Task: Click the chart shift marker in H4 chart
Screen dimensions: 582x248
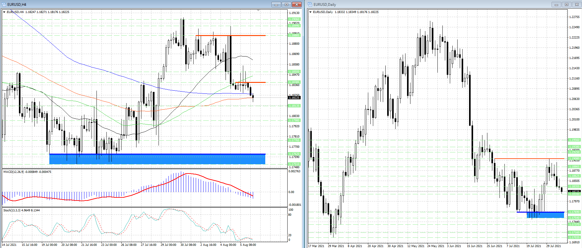Action: [x=258, y=11]
